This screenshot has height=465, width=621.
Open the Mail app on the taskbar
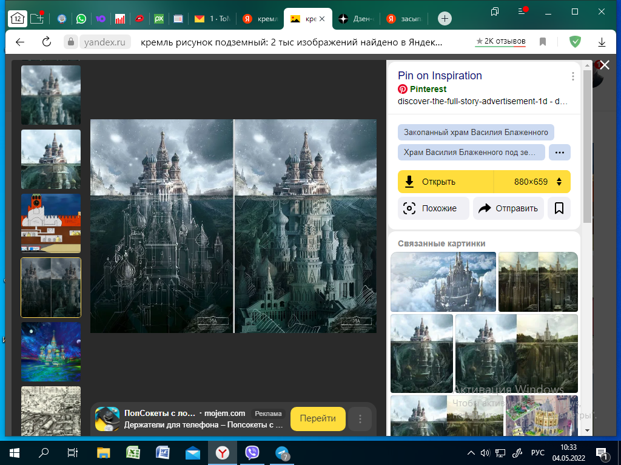(x=193, y=453)
